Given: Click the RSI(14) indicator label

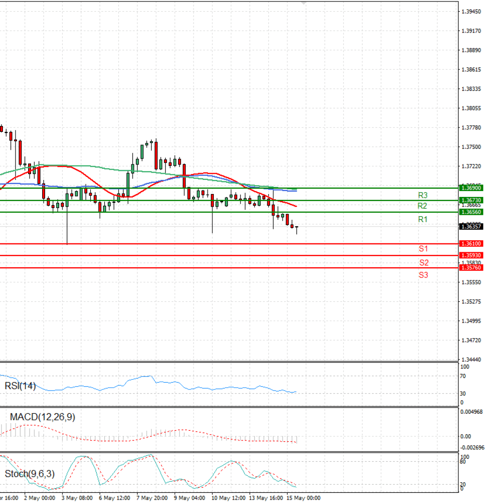Looking at the screenshot, I should (x=20, y=386).
